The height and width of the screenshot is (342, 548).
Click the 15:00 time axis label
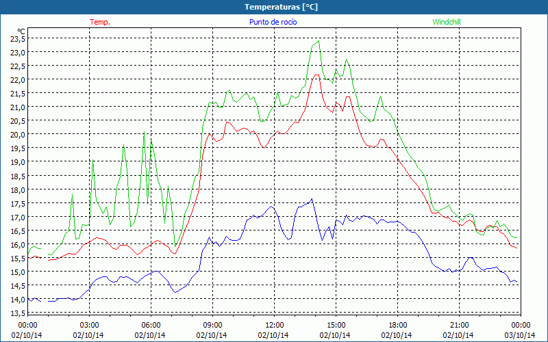coord(336,326)
